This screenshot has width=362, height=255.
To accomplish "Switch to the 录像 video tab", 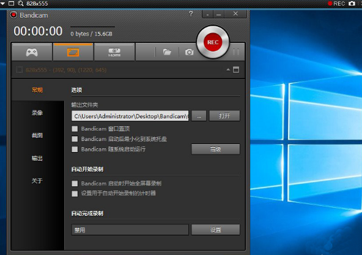I will (x=37, y=113).
